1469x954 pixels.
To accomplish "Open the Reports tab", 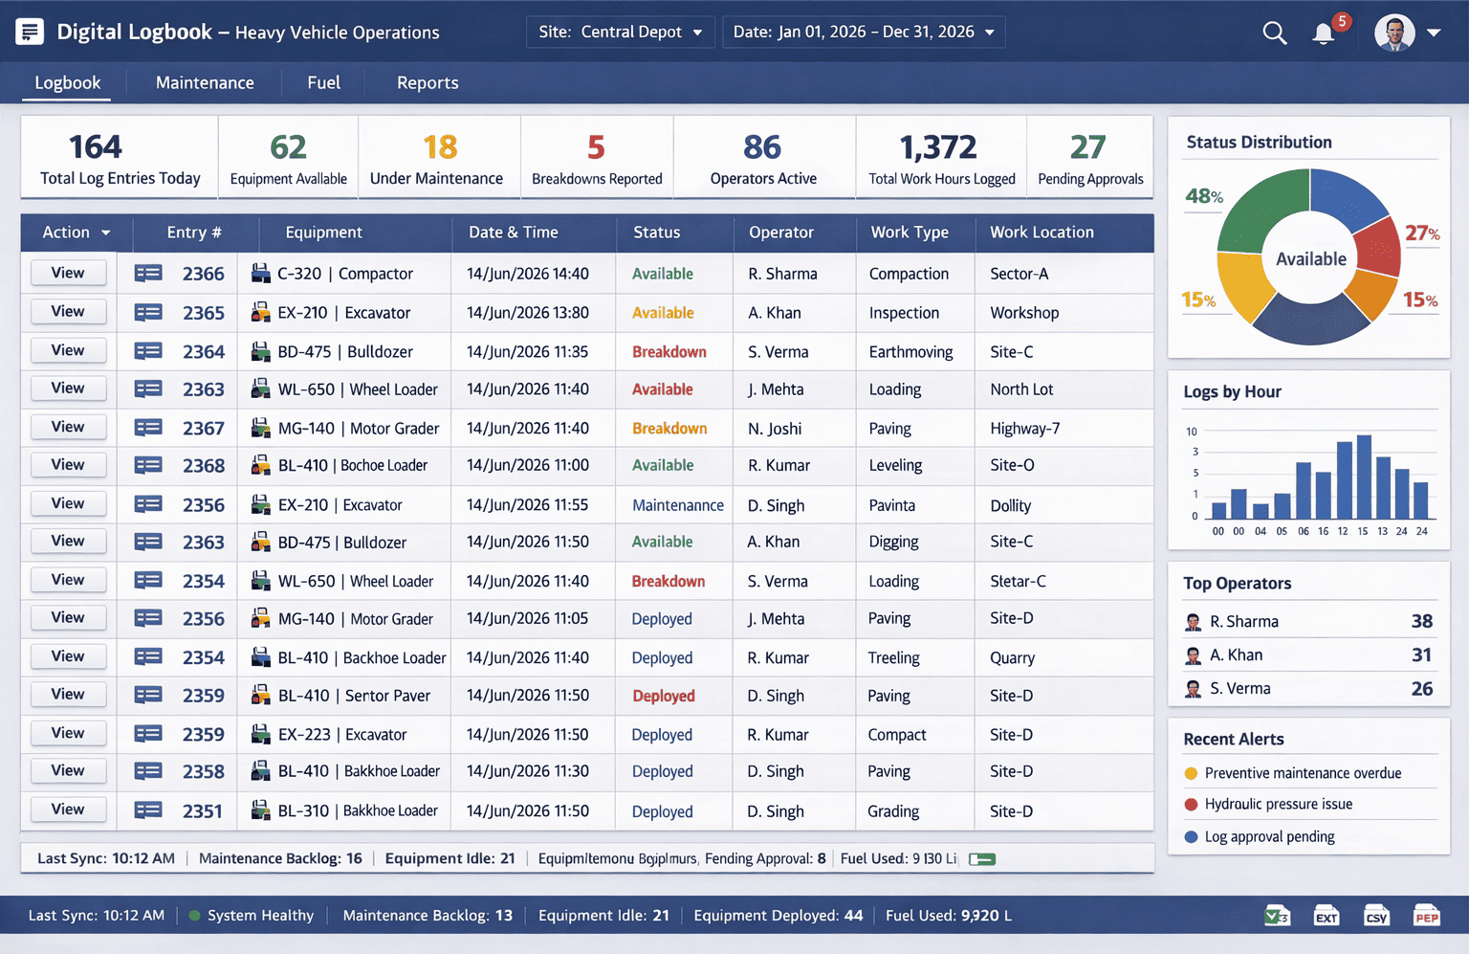I will point(428,82).
